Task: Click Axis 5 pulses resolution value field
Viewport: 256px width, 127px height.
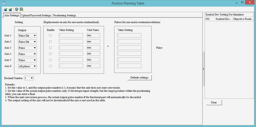Action: pos(129,60)
